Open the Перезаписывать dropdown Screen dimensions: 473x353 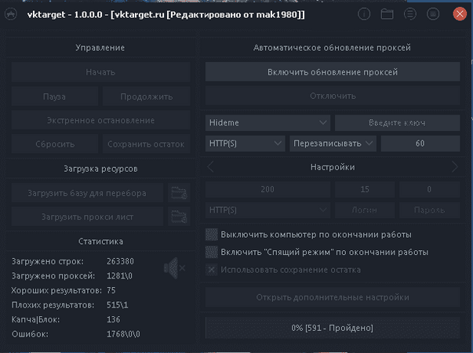[333, 144]
